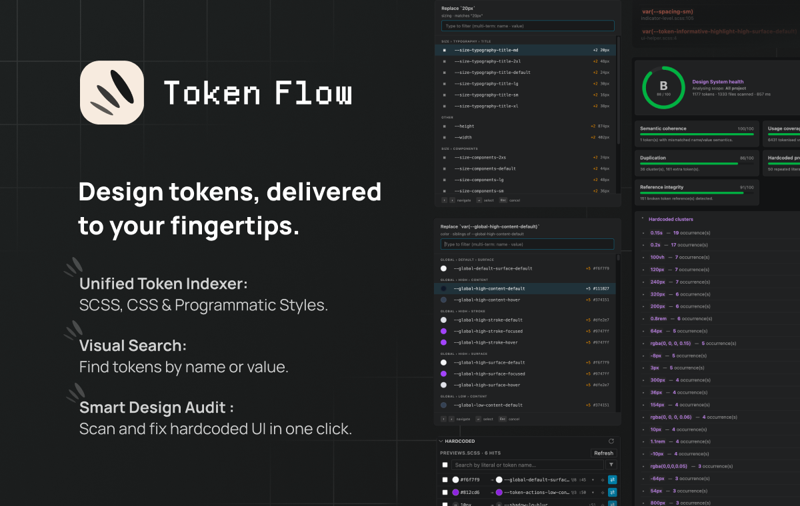Click the target icon on #f6f7f9 row
The height and width of the screenshot is (506, 800).
pyautogui.click(x=603, y=479)
